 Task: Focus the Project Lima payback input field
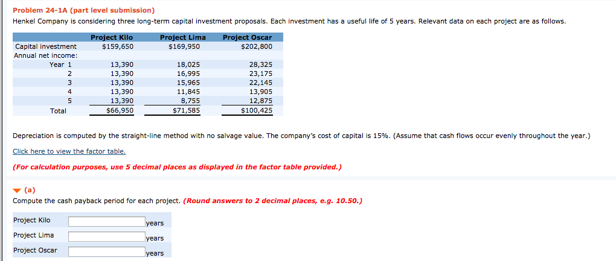[x=107, y=237]
